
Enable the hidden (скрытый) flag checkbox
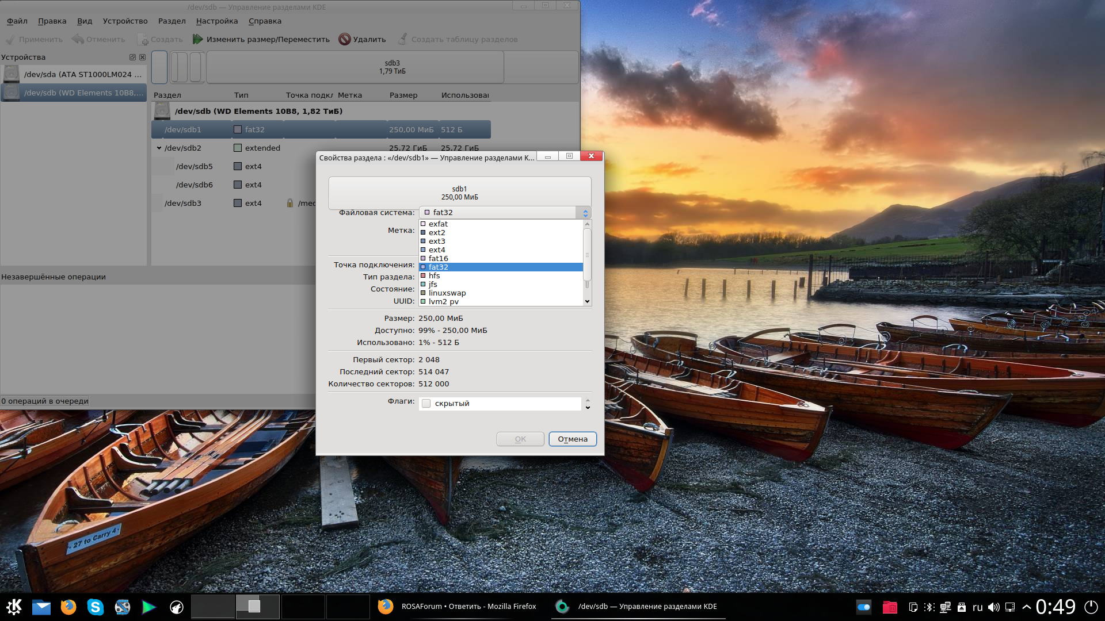pos(426,404)
